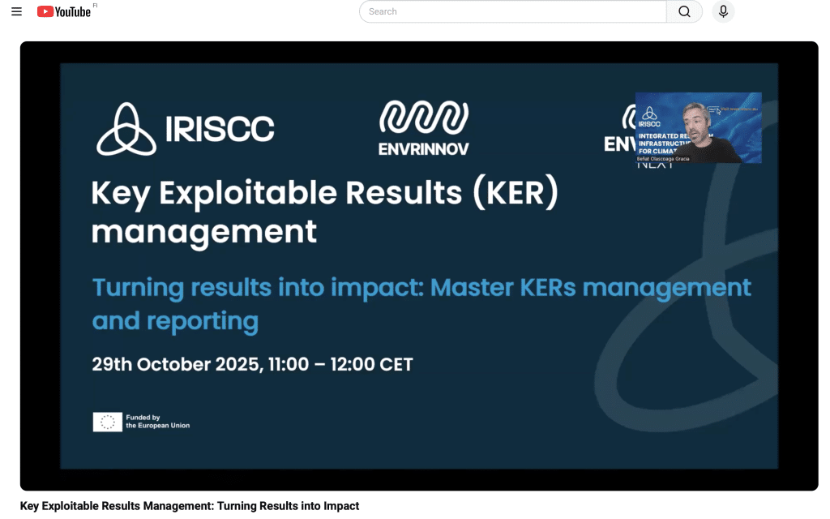Open the hamburger guide menu
The width and height of the screenshot is (830, 519).
pyautogui.click(x=16, y=12)
